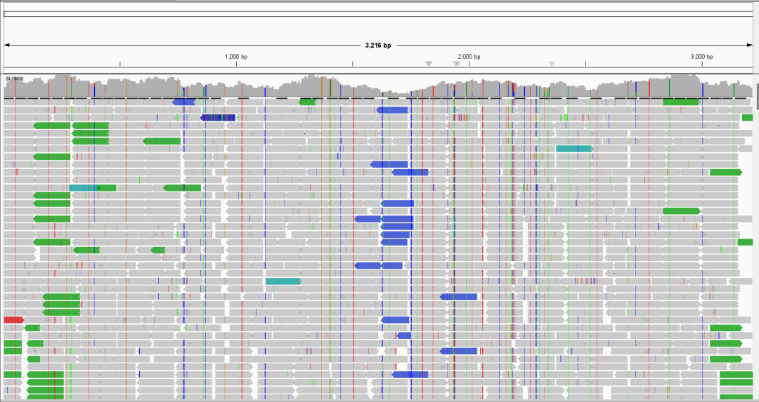This screenshot has width=759, height=402.
Task: Select the dark blue multicolored mismatch read
Action: pos(218,118)
